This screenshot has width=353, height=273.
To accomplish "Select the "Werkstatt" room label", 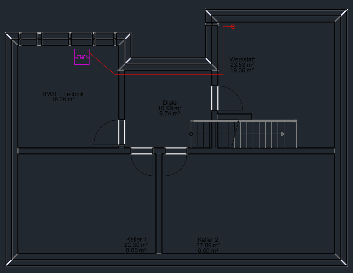I will pyautogui.click(x=242, y=59).
